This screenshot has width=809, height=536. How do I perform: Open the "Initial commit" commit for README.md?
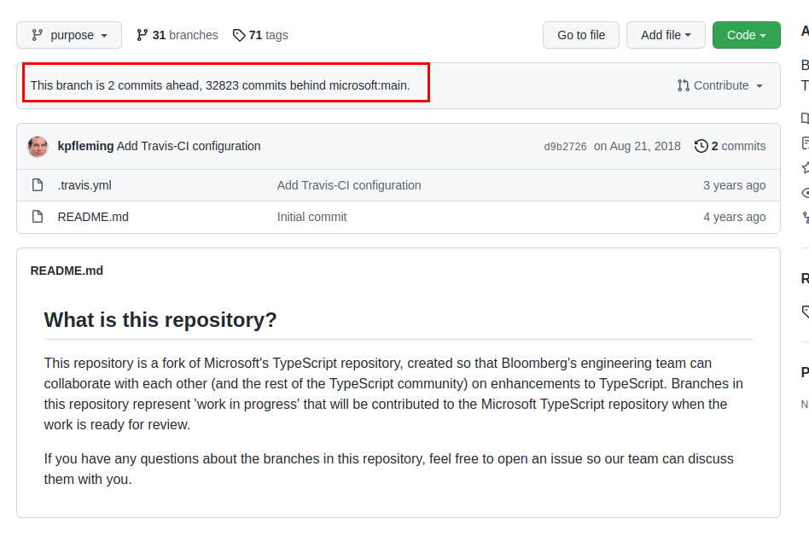(x=311, y=217)
